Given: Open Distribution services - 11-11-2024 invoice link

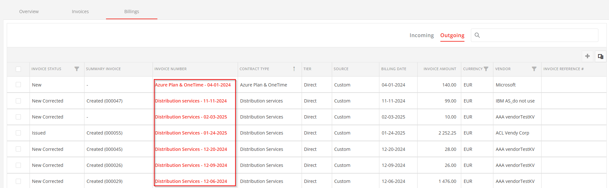Looking at the screenshot, I should pos(191,101).
